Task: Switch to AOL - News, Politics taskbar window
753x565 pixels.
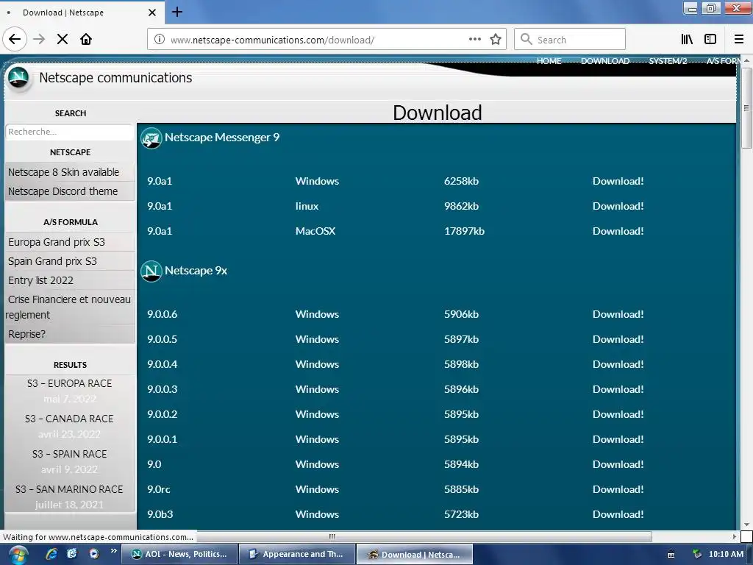Action: tap(179, 554)
